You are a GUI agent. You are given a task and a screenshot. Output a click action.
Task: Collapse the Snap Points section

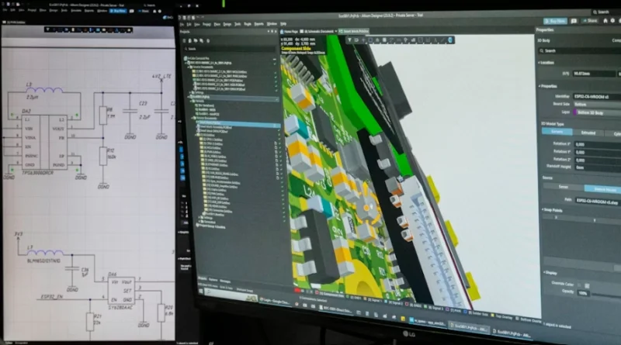(x=543, y=209)
